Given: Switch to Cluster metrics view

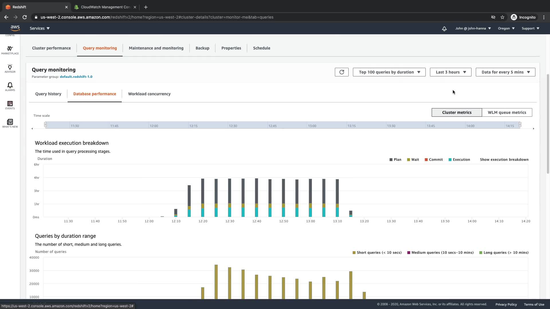Looking at the screenshot, I should pos(457,112).
